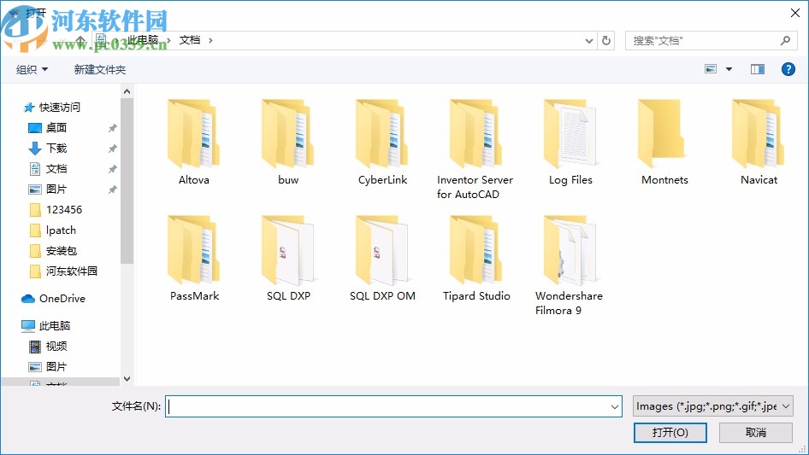Screen dimensions: 809x455
Task: Unpin 下载 using its pin icon
Action: tap(113, 149)
